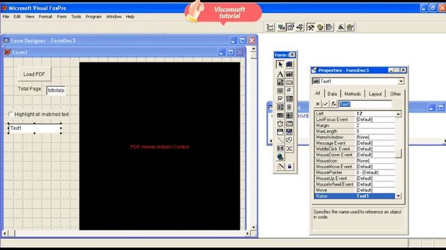Switch to the Other tab in Properties
Viewport: 446px width, 250px height.
click(395, 94)
